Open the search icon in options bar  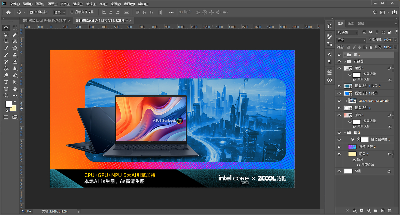click(375, 13)
